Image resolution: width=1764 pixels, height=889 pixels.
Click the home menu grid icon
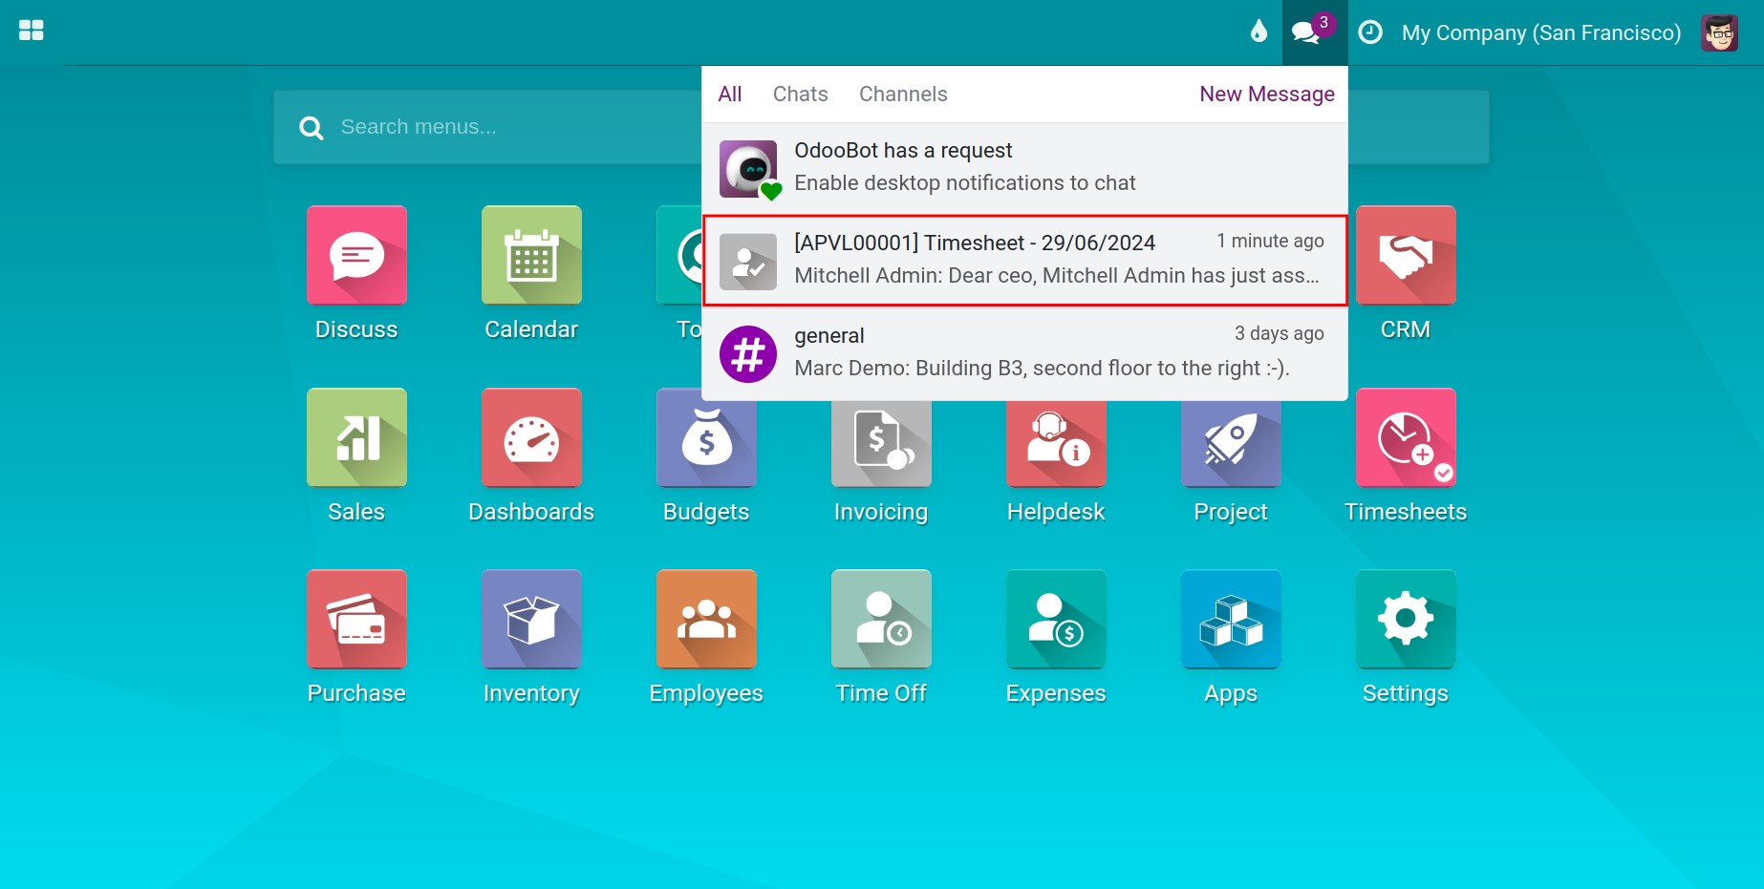(x=32, y=31)
